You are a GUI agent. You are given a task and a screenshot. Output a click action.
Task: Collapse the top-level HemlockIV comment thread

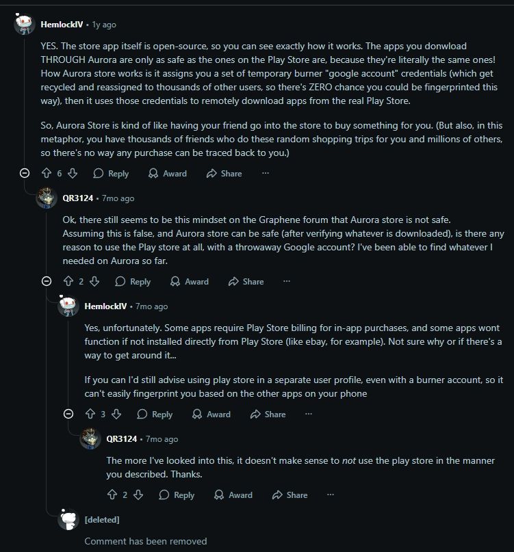click(x=25, y=174)
